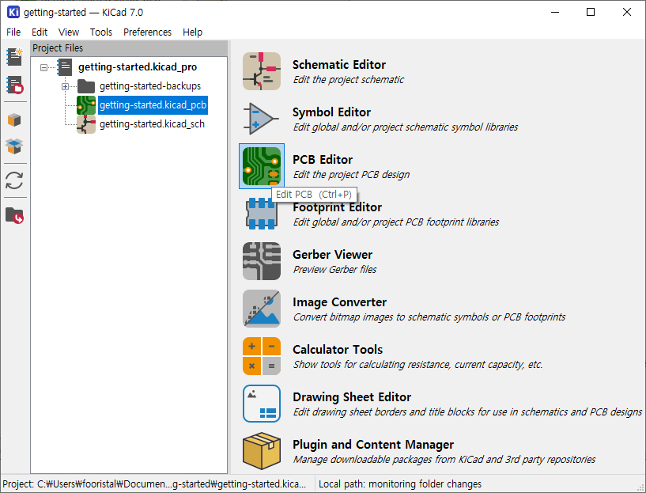Create a new project via sidebar icon
This screenshot has height=493, width=646.
pyautogui.click(x=14, y=57)
